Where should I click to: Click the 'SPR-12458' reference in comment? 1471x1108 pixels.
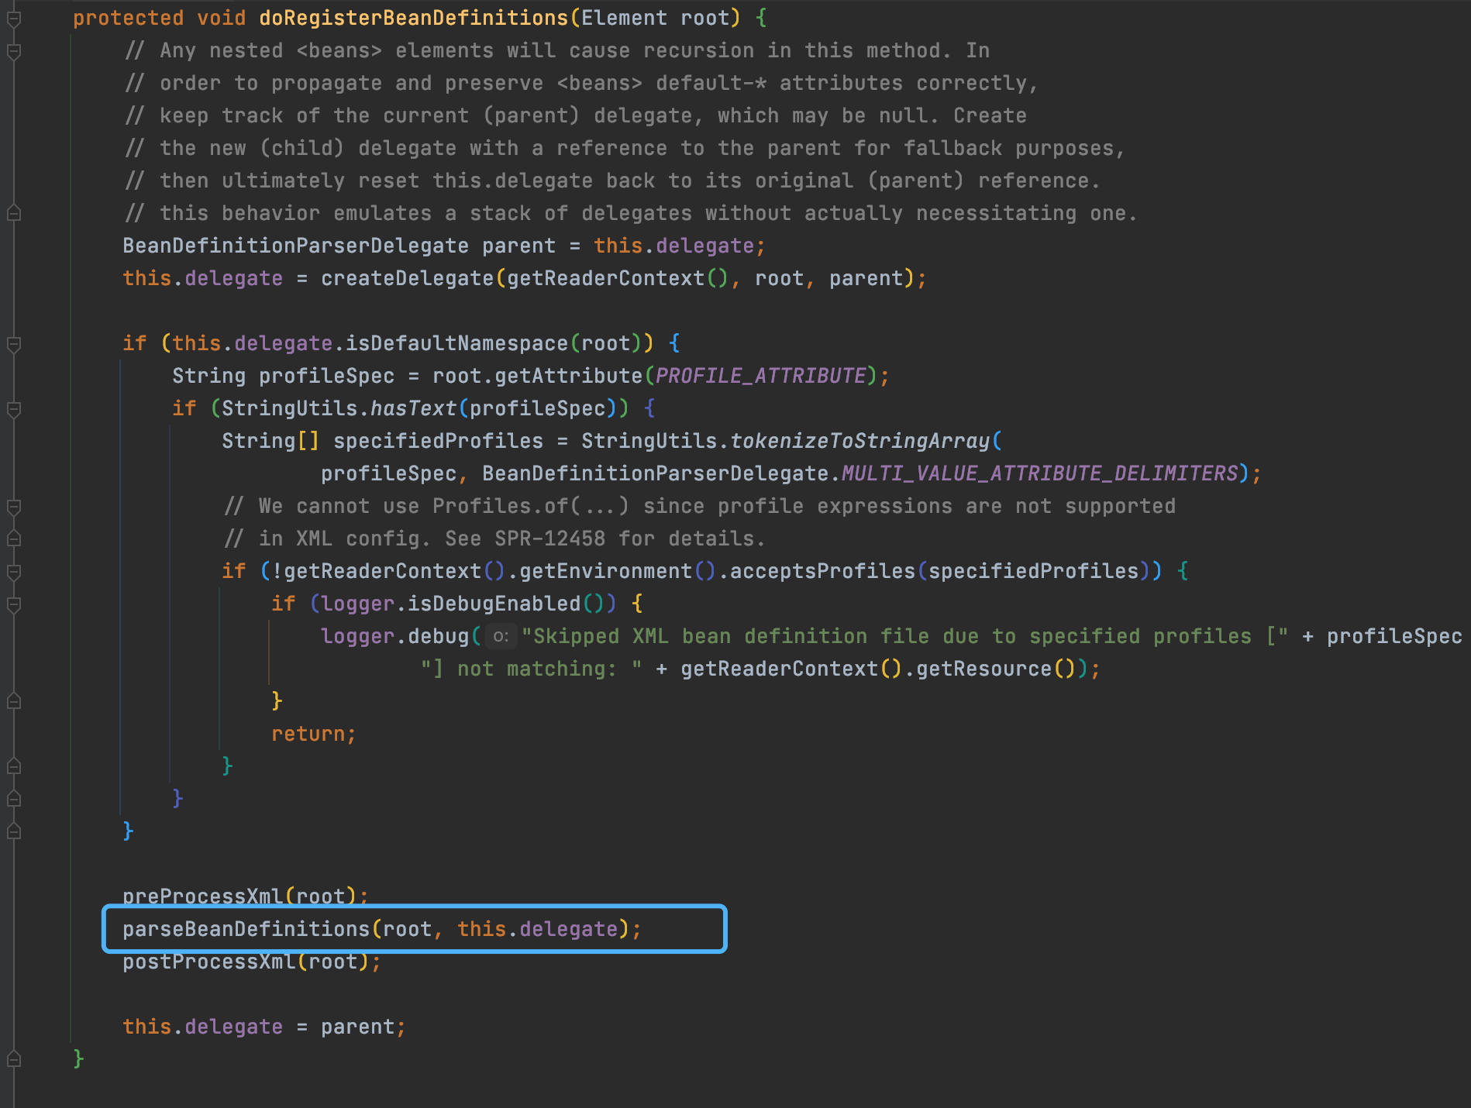click(x=550, y=539)
